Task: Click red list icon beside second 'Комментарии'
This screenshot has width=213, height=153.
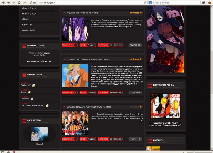Action: (x=24, y=121)
